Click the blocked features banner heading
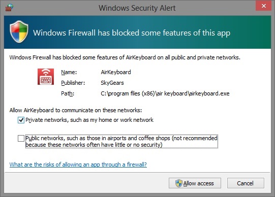The image size is (275, 197). click(132, 32)
